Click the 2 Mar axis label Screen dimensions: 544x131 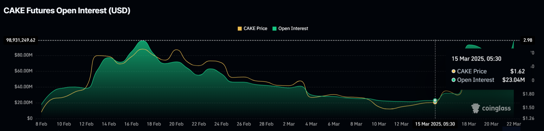coord(289,124)
